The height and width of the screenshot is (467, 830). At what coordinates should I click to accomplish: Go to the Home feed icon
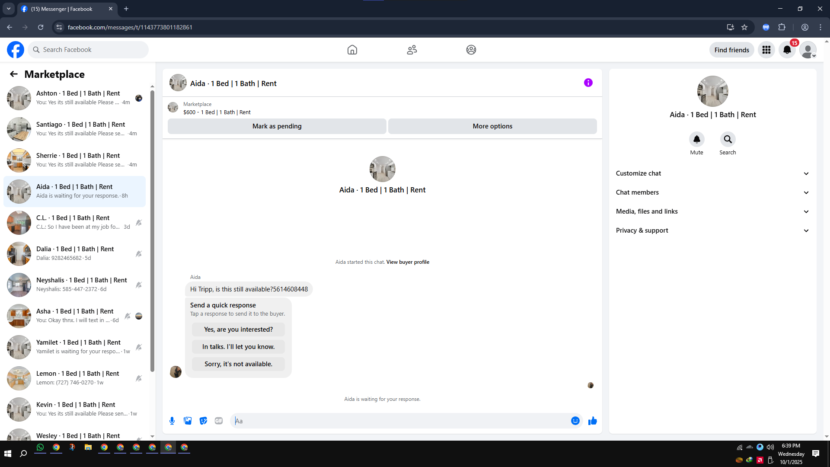tap(352, 50)
